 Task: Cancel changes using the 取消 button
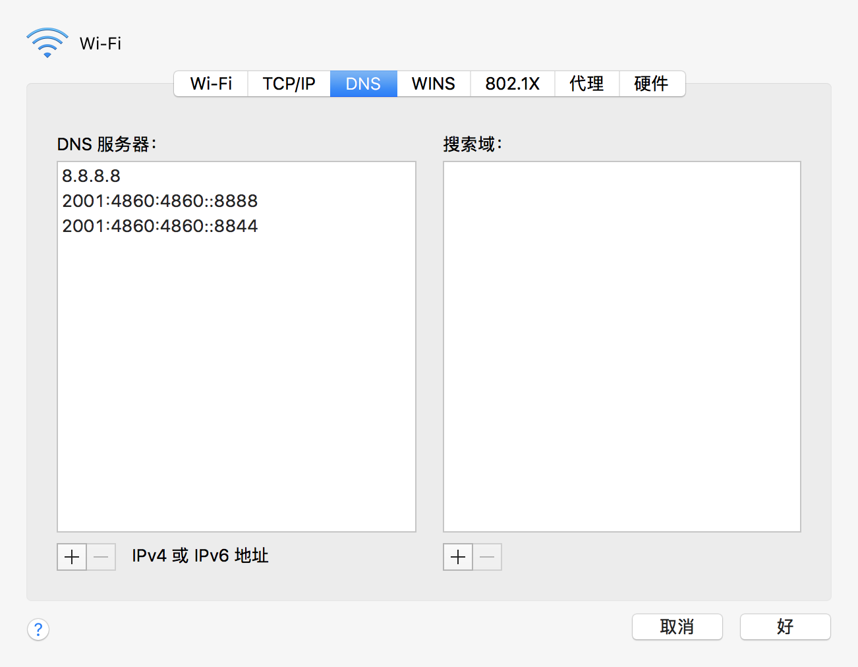[x=677, y=627]
